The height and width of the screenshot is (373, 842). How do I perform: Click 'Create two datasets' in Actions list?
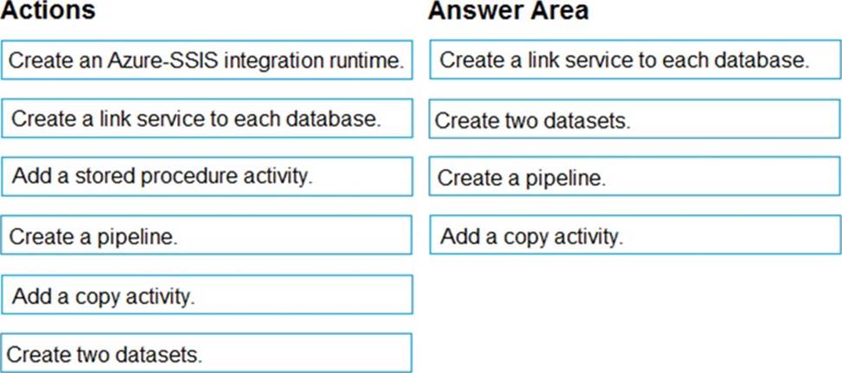[207, 353]
